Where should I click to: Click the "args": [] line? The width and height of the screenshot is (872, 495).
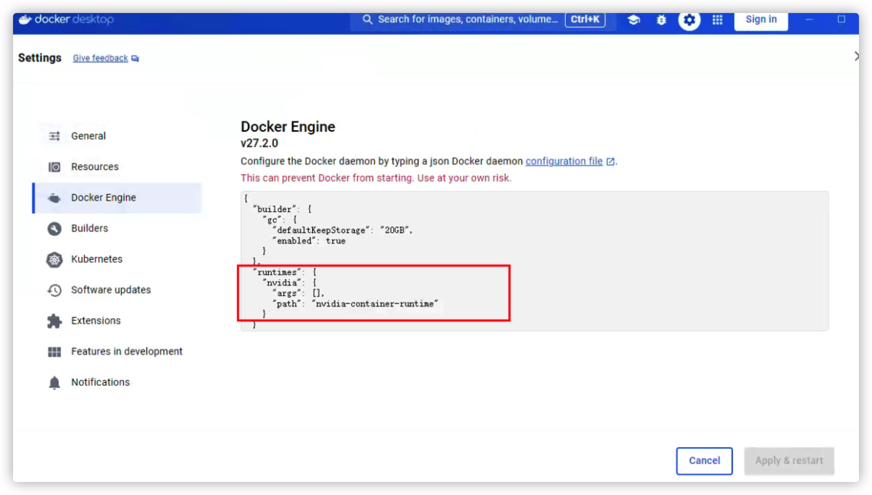(298, 293)
